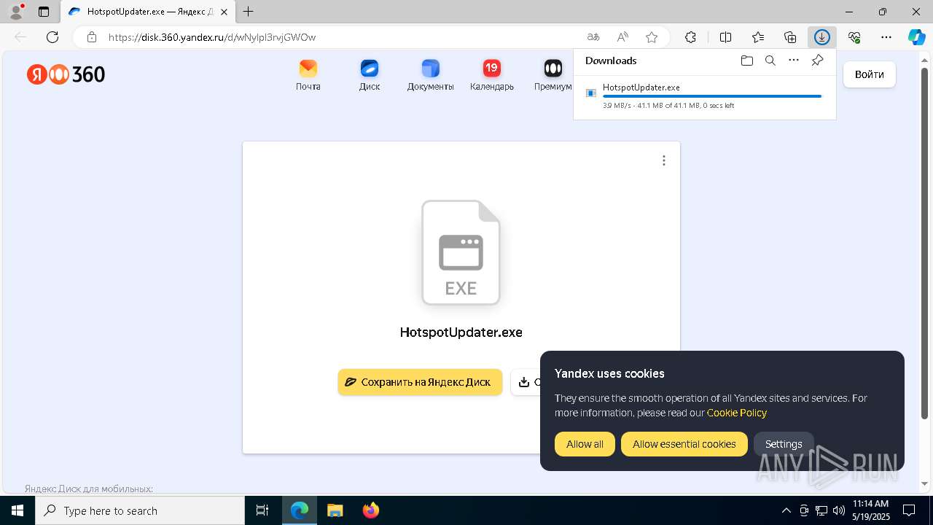Click the Яндекс 360 logo
The height and width of the screenshot is (525, 933).
tap(66, 74)
